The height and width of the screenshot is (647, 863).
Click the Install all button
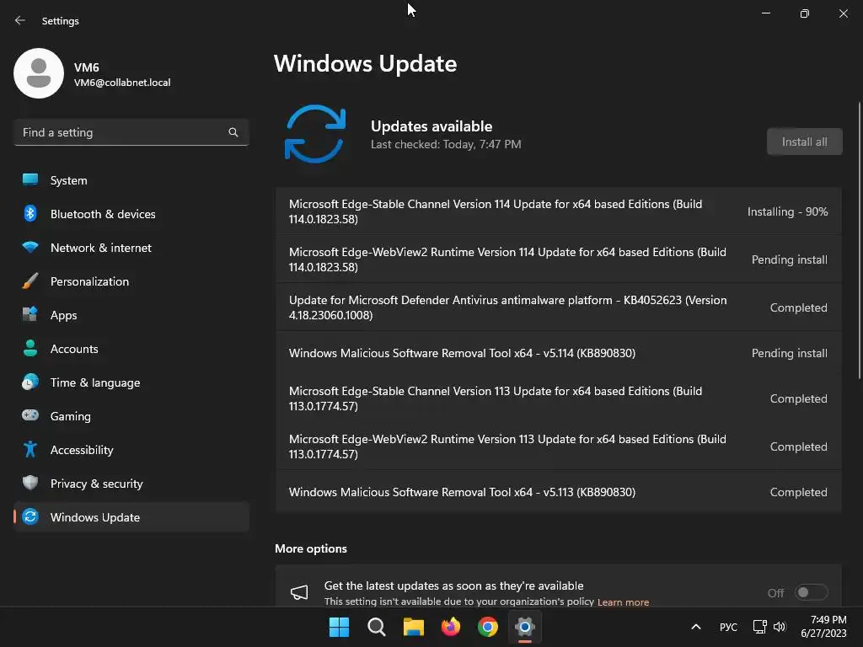tap(804, 142)
